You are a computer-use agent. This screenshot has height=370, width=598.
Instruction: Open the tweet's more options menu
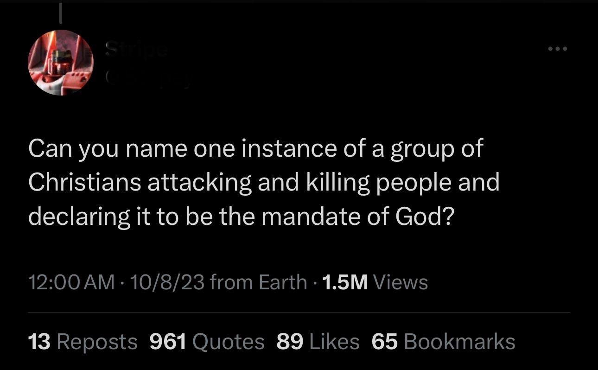point(558,48)
